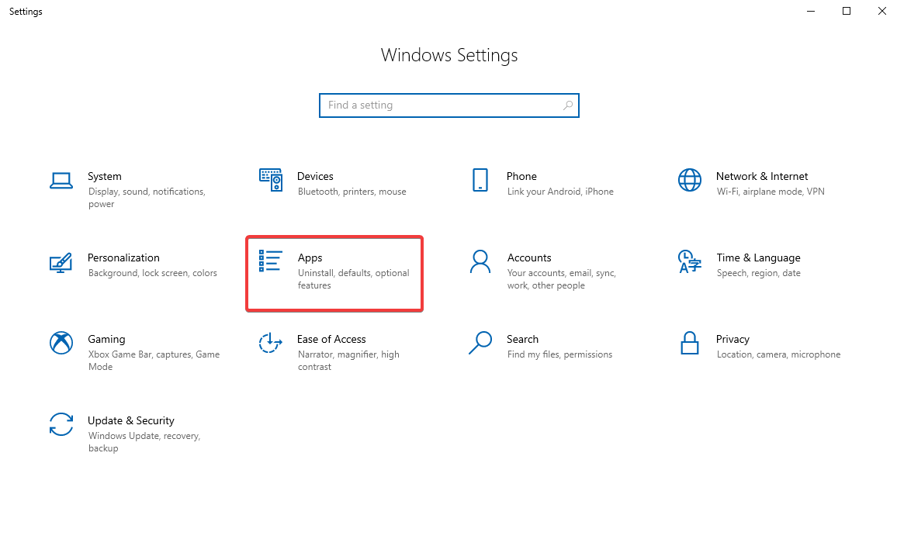Open Update & Security settings
Viewport: 897px width, 553px height.
tap(61, 424)
